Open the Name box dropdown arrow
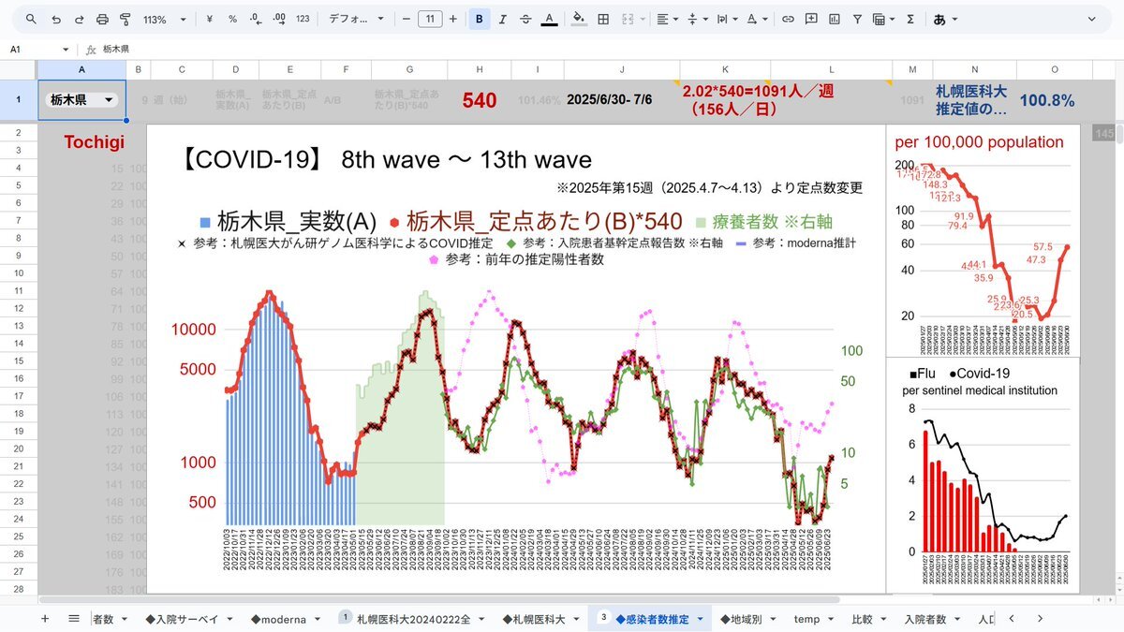 66,49
